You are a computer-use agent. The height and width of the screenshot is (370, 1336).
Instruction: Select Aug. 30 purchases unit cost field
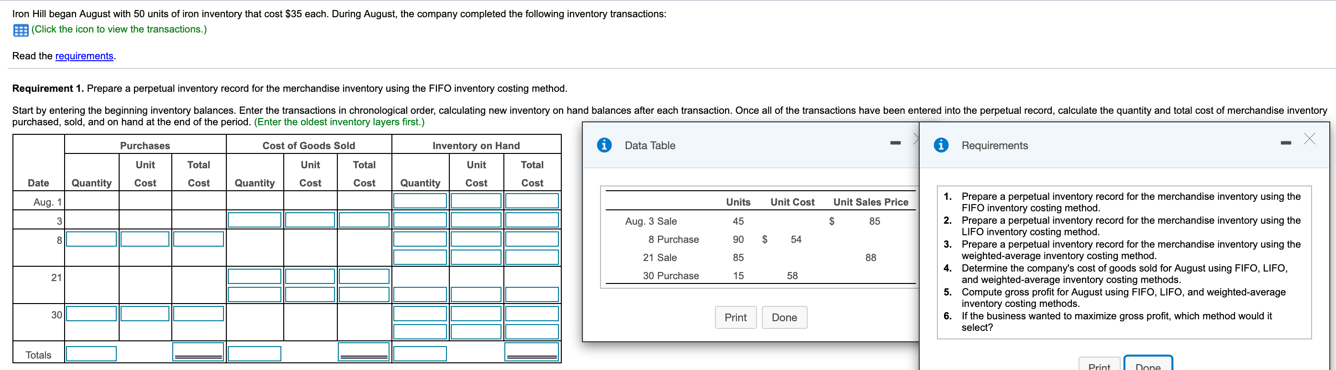click(x=145, y=314)
